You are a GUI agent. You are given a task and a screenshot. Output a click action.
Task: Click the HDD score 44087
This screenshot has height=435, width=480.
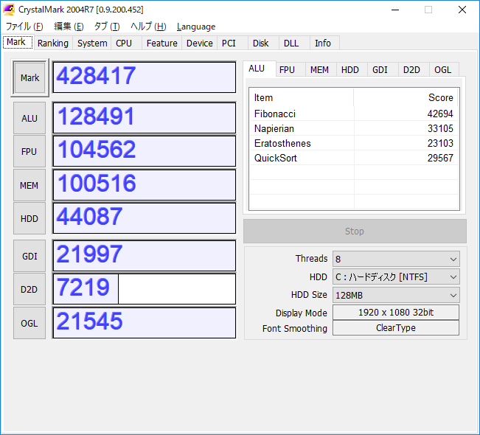pos(145,218)
